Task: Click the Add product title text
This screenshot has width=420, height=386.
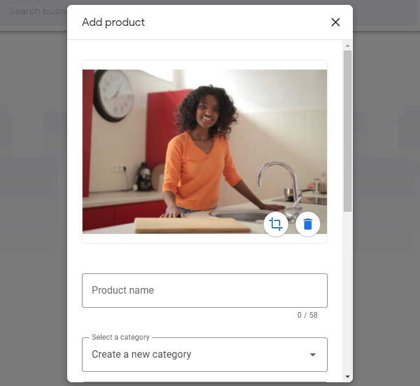Action: [x=113, y=22]
